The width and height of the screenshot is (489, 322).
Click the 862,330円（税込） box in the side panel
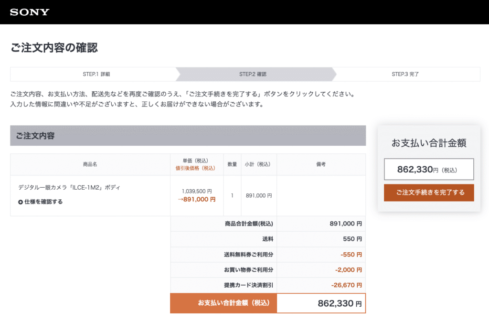coord(429,169)
